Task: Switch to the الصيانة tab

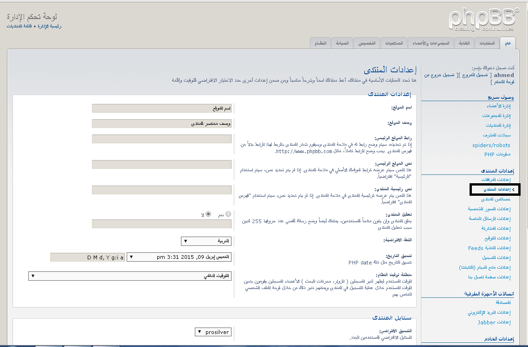Action: (342, 43)
